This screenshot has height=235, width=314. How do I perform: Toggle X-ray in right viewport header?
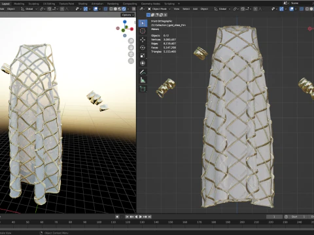coord(302,9)
